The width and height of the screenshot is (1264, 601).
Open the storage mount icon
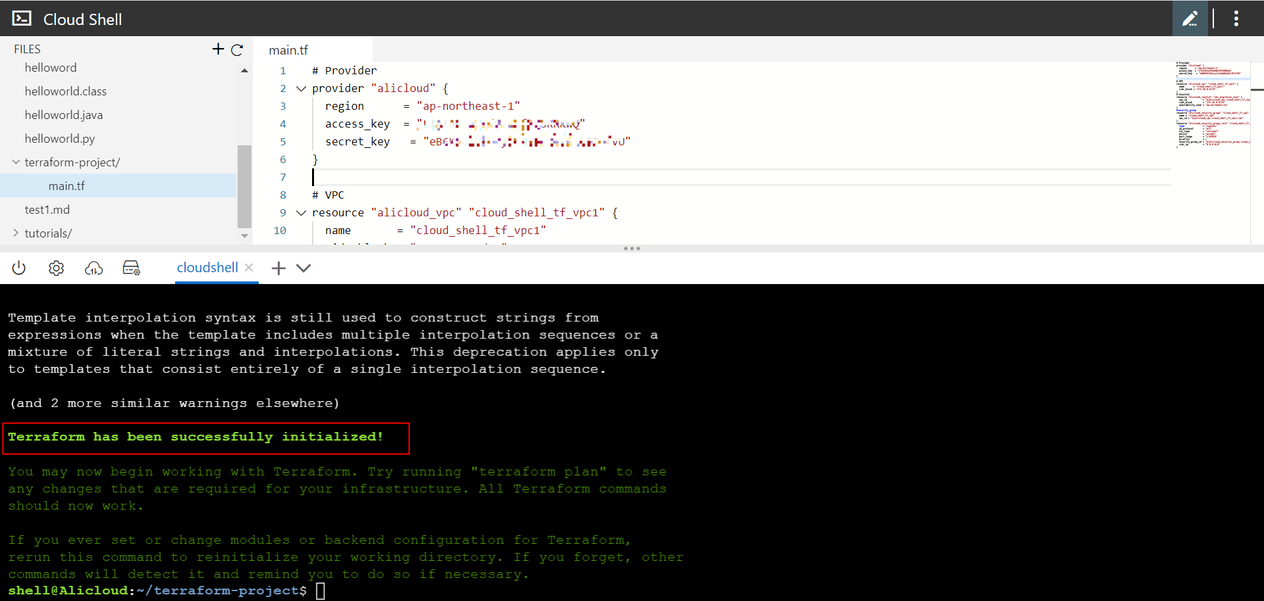point(131,268)
